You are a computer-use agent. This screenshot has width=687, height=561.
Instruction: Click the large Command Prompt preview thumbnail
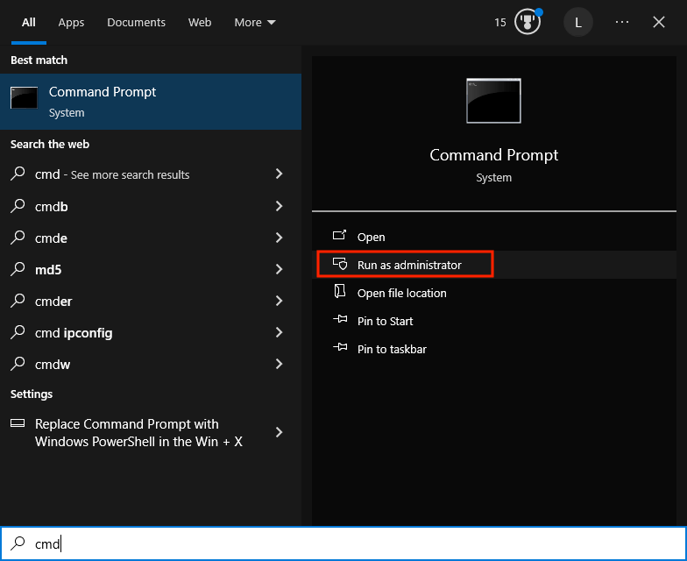pyautogui.click(x=494, y=101)
